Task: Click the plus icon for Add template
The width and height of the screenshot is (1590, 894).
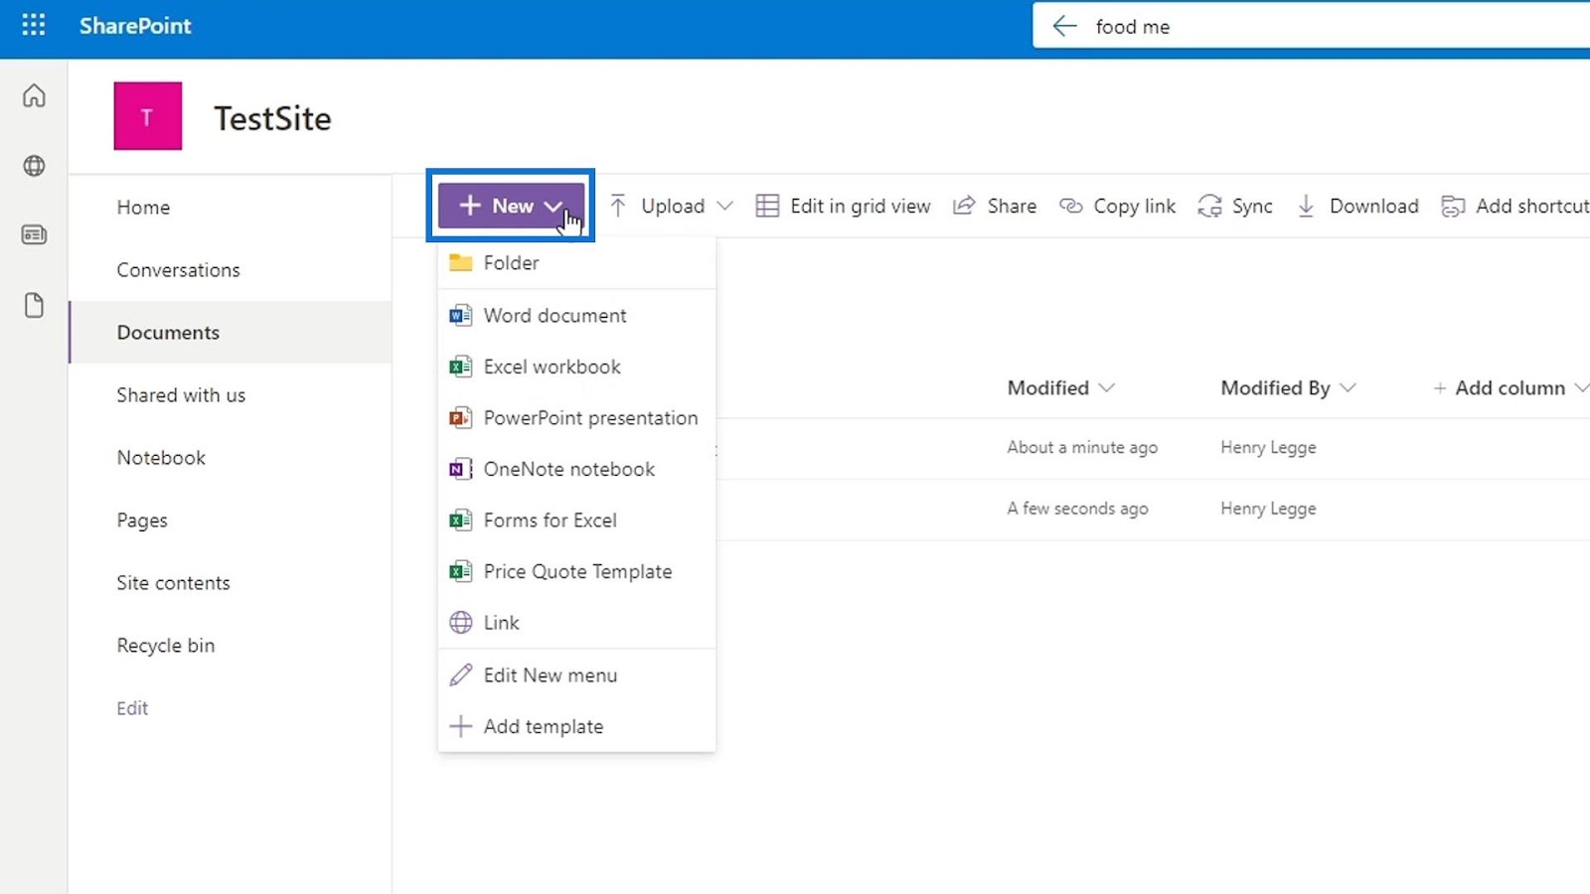Action: pos(460,726)
